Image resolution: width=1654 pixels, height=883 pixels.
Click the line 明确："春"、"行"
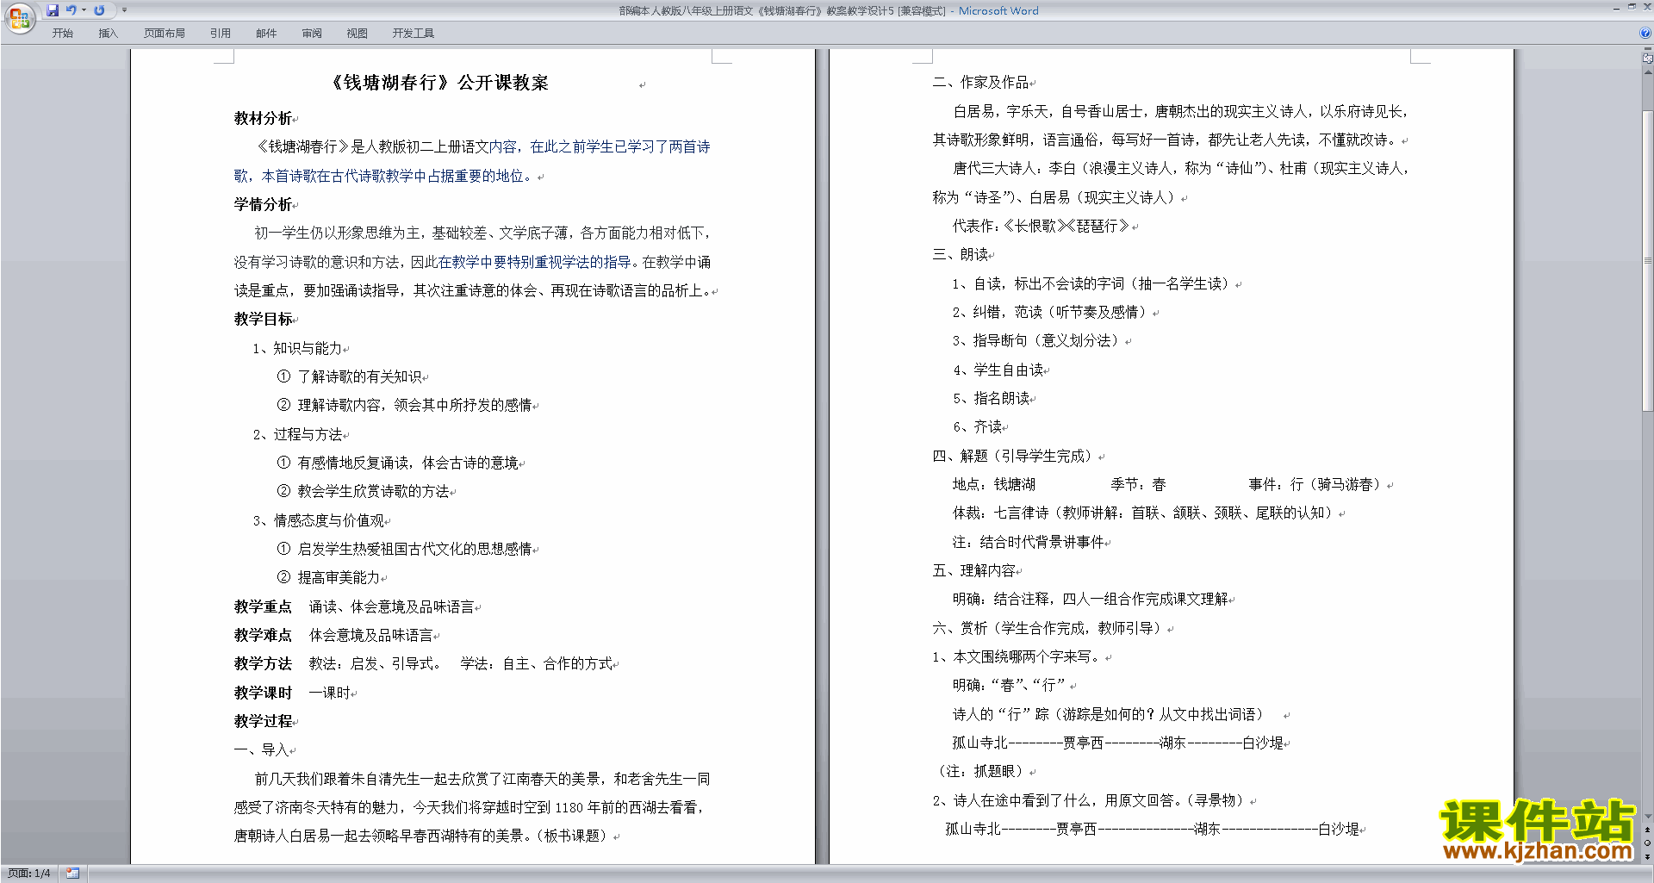pos(1009,685)
